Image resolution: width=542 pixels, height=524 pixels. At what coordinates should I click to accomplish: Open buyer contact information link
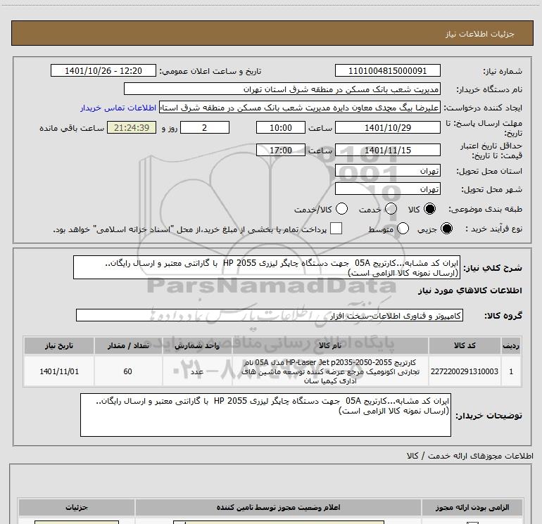coord(118,108)
